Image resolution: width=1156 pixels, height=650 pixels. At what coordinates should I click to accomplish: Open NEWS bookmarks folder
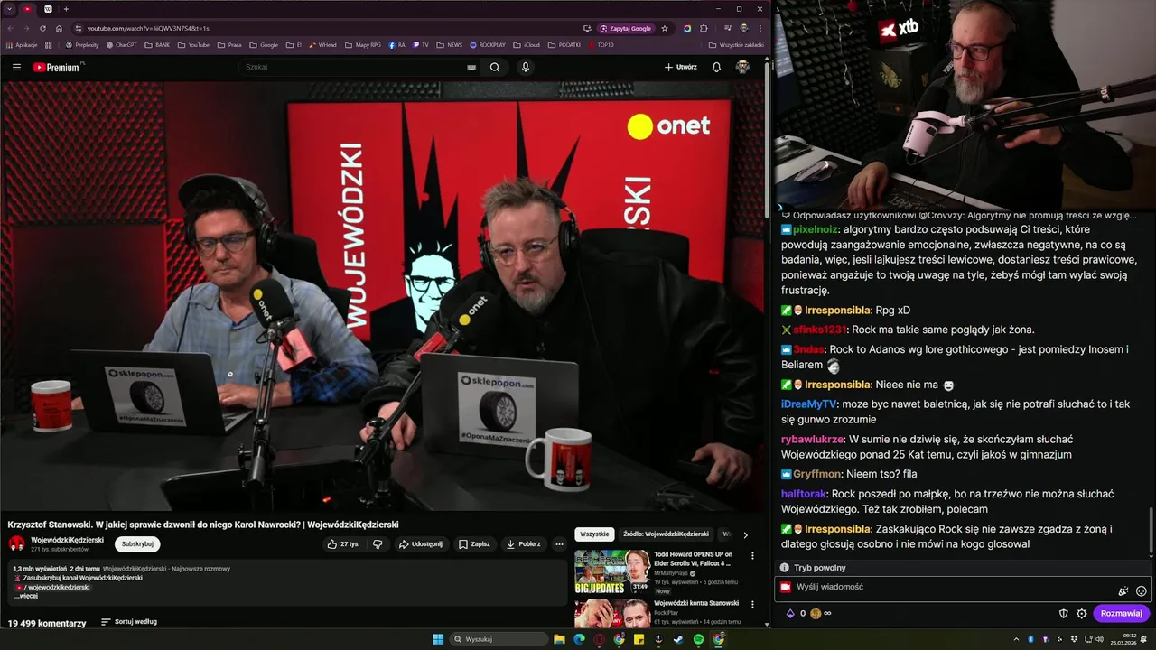(x=449, y=44)
